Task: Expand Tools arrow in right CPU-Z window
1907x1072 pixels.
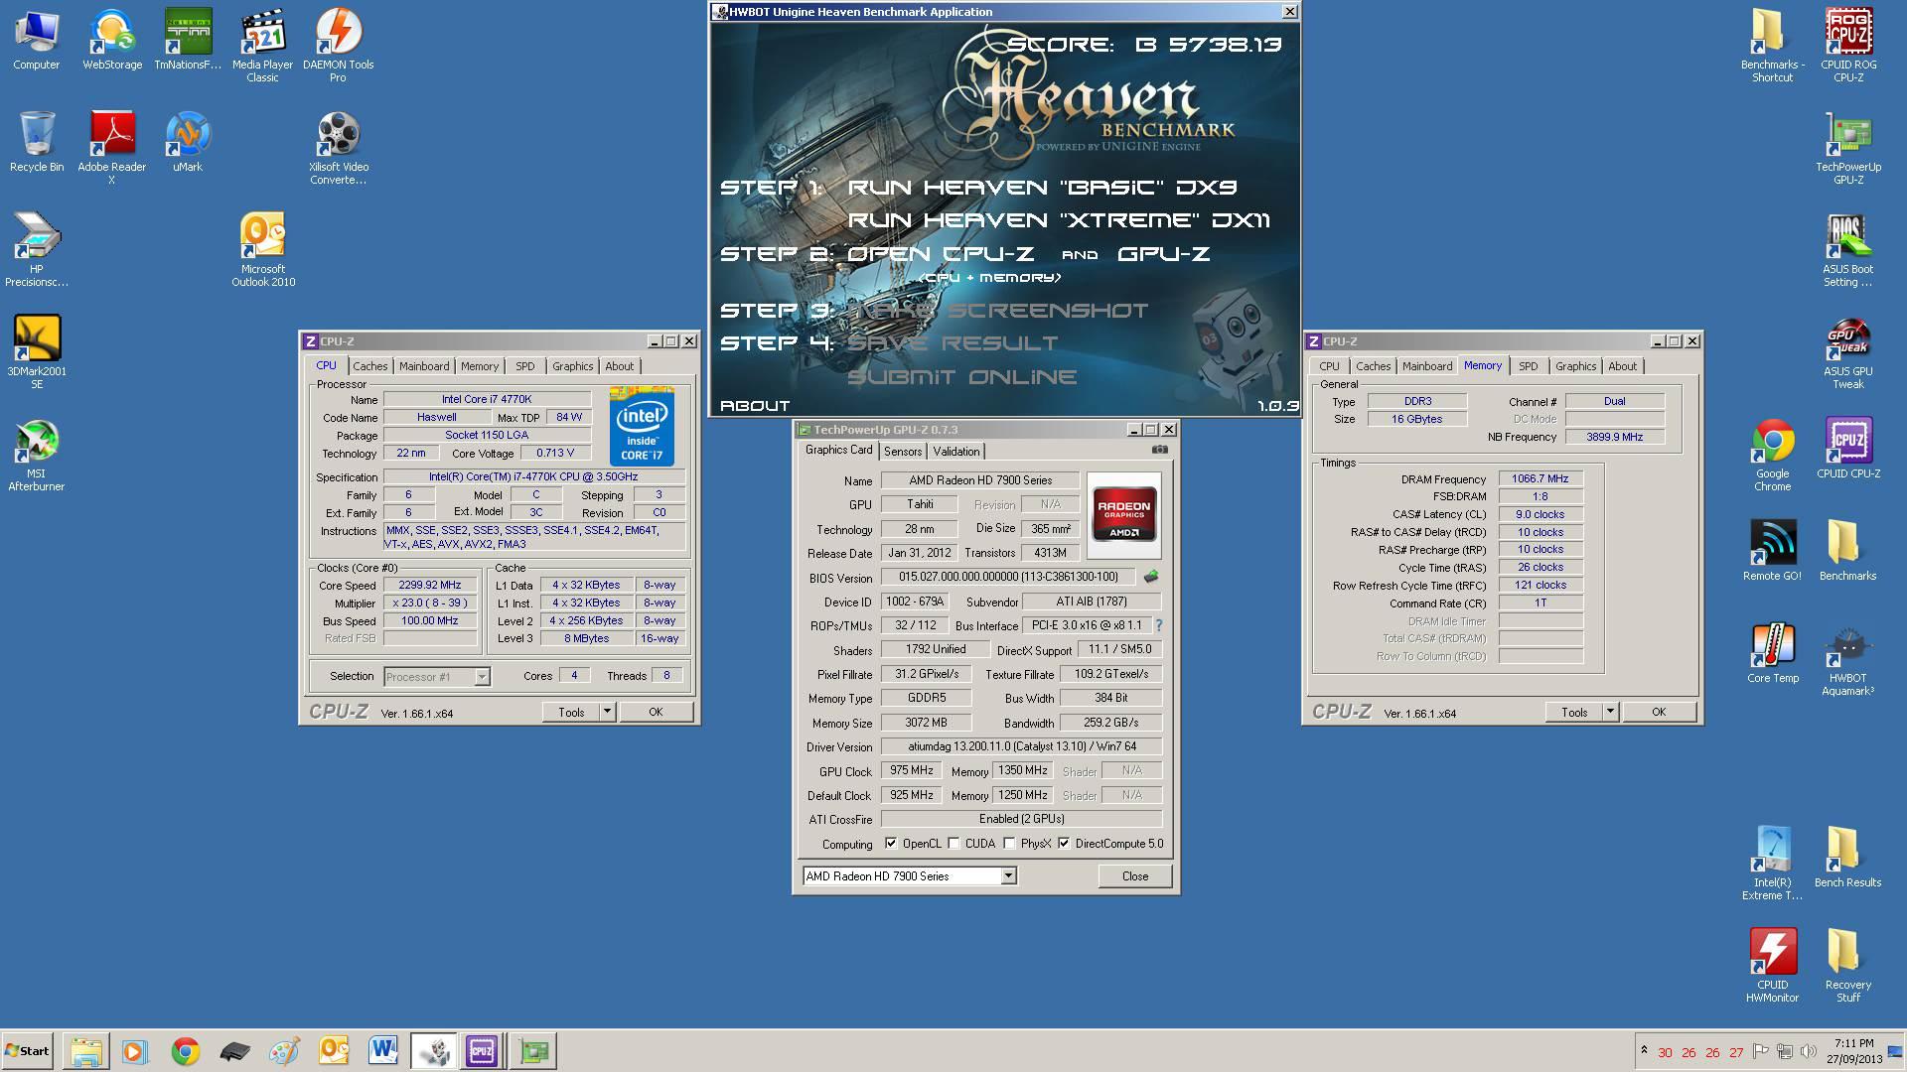Action: (x=1610, y=712)
